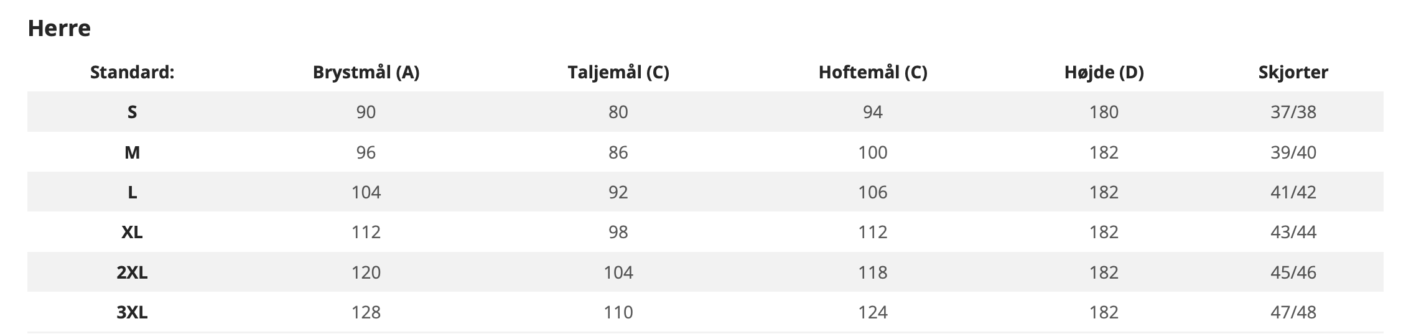Click the Skjorter column header
The height and width of the screenshot is (334, 1411).
coord(1293,73)
